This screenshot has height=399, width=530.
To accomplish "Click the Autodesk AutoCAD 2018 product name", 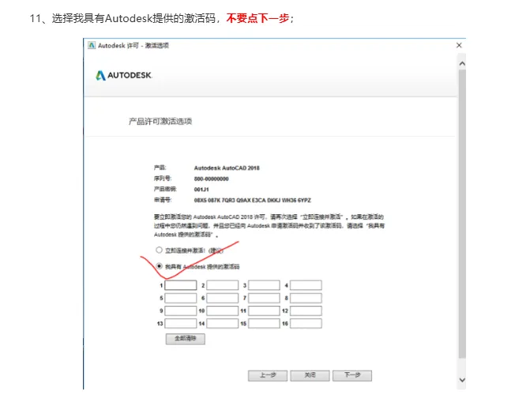I will click(227, 168).
